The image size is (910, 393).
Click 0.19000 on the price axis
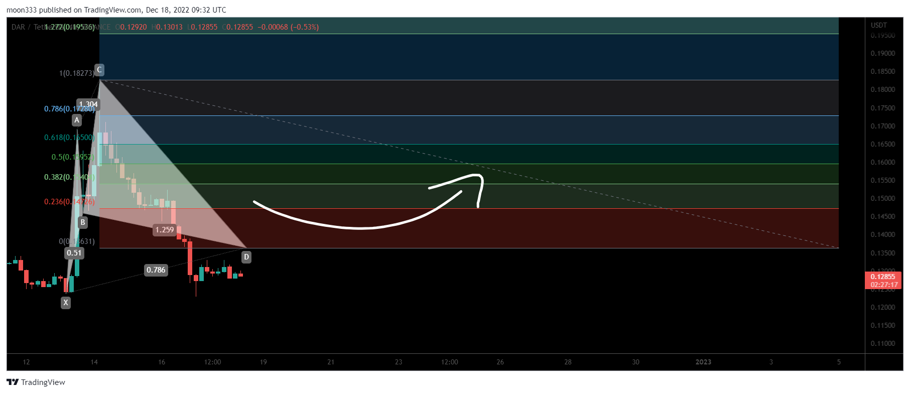pyautogui.click(x=883, y=53)
